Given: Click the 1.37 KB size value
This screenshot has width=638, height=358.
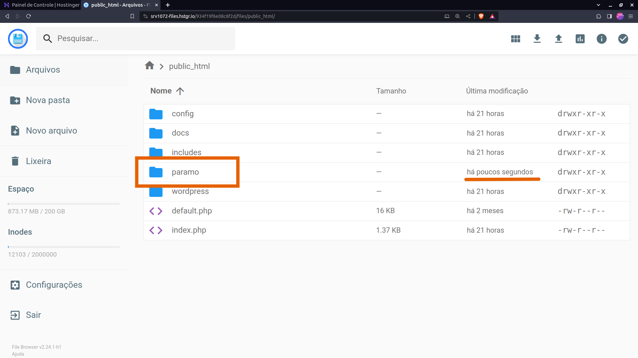Looking at the screenshot, I should pos(388,230).
